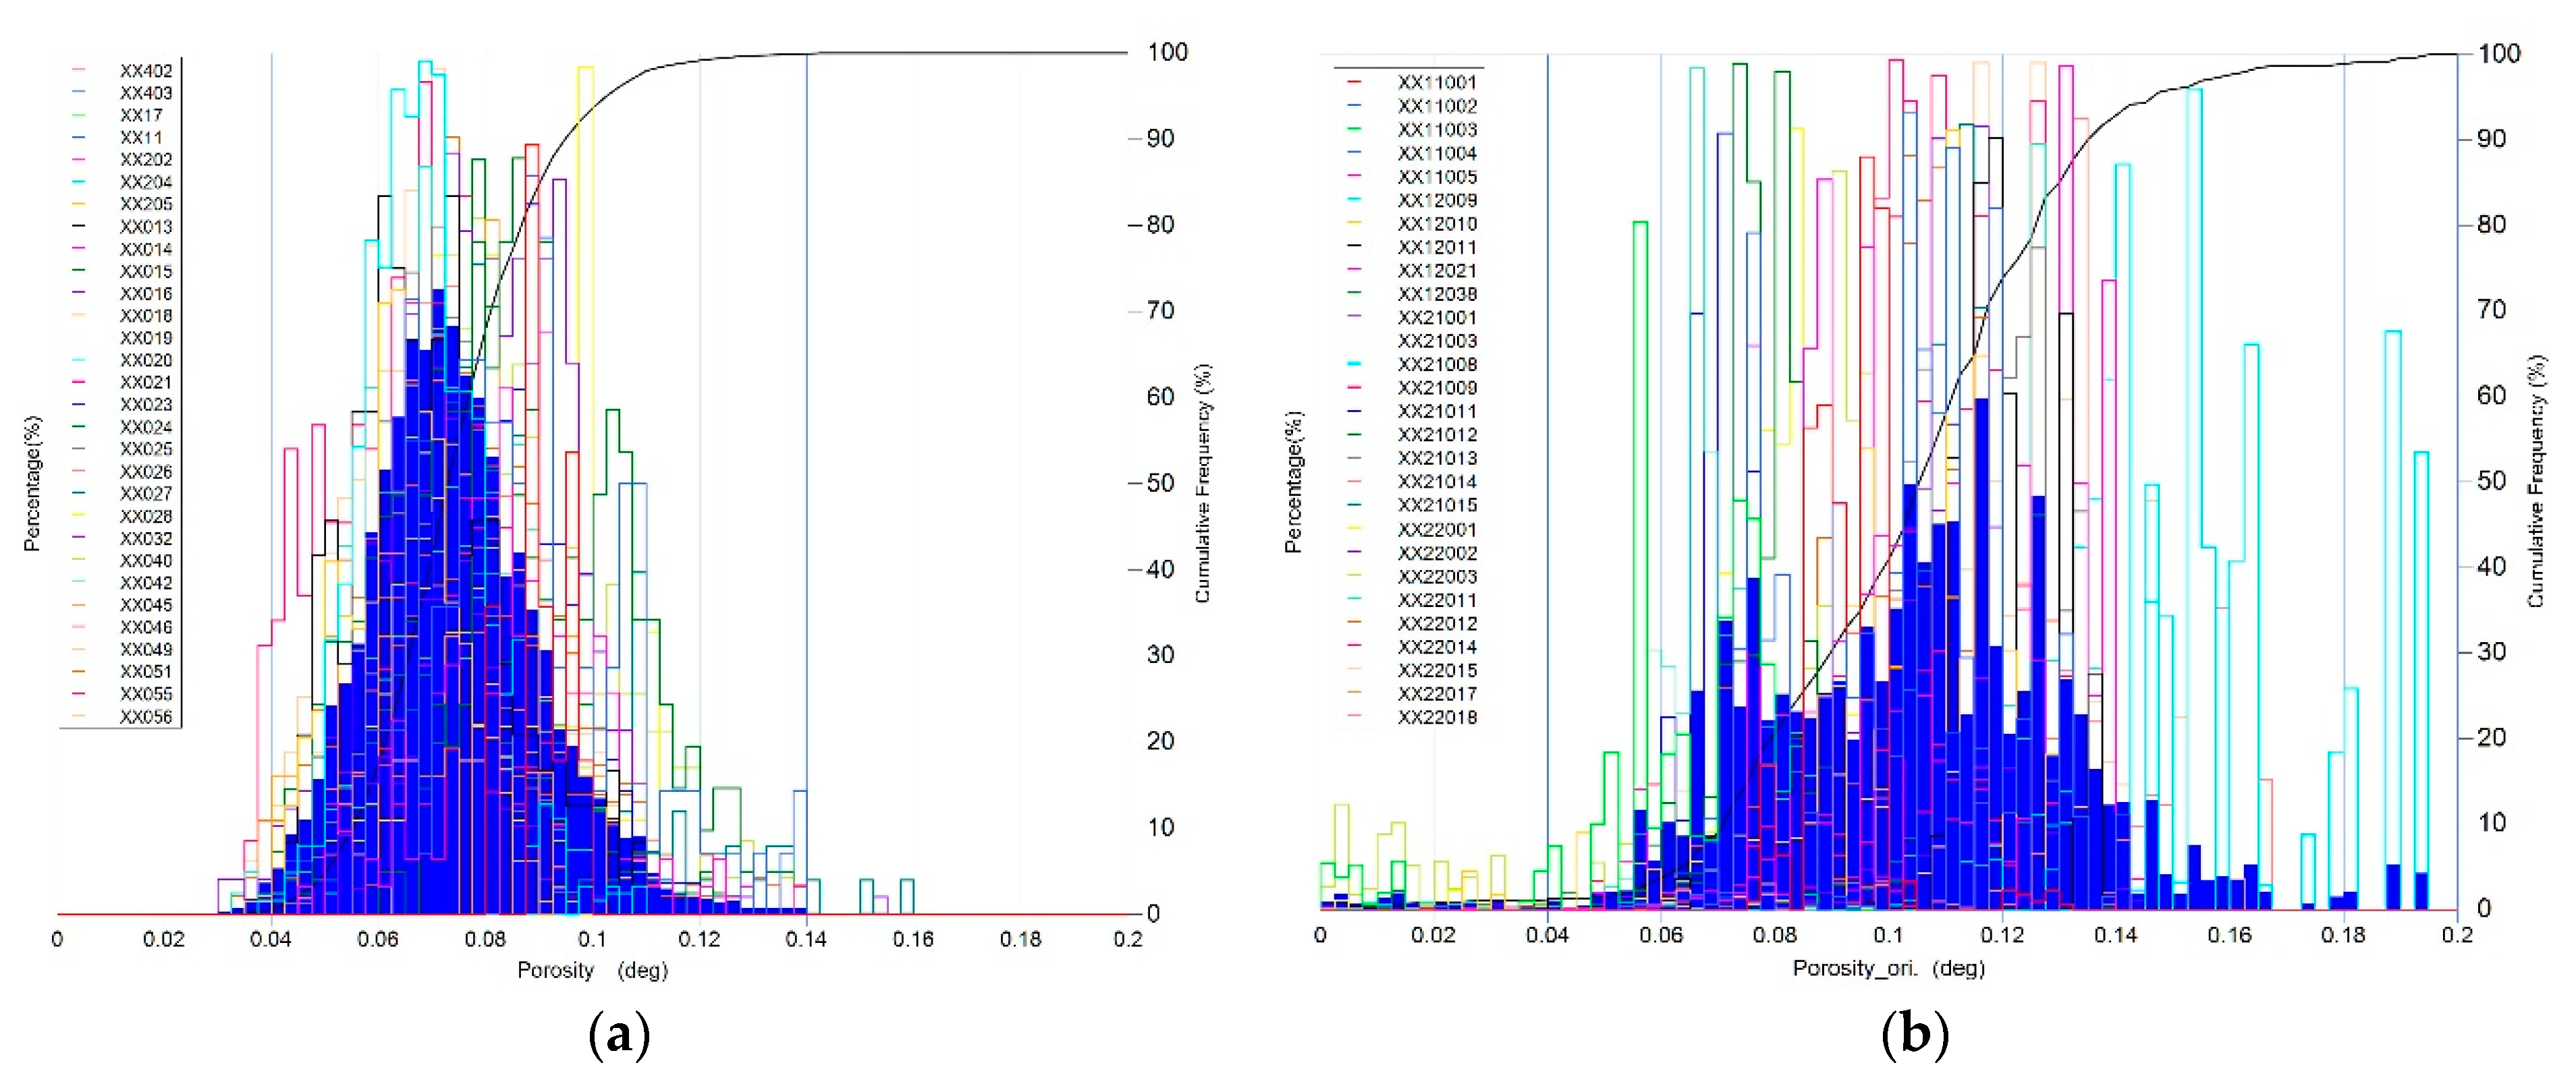The height and width of the screenshot is (1088, 2576).
Task: Click the XX12009 cyan legend swatch
Action: pos(1354,200)
